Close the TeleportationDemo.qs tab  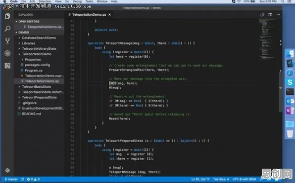pos(109,15)
